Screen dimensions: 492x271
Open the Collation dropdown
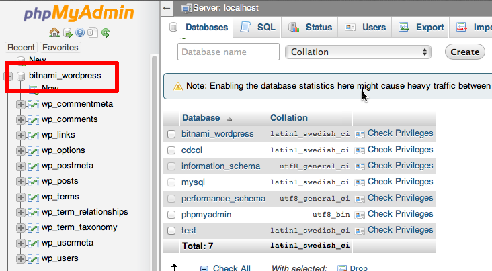pyautogui.click(x=358, y=52)
